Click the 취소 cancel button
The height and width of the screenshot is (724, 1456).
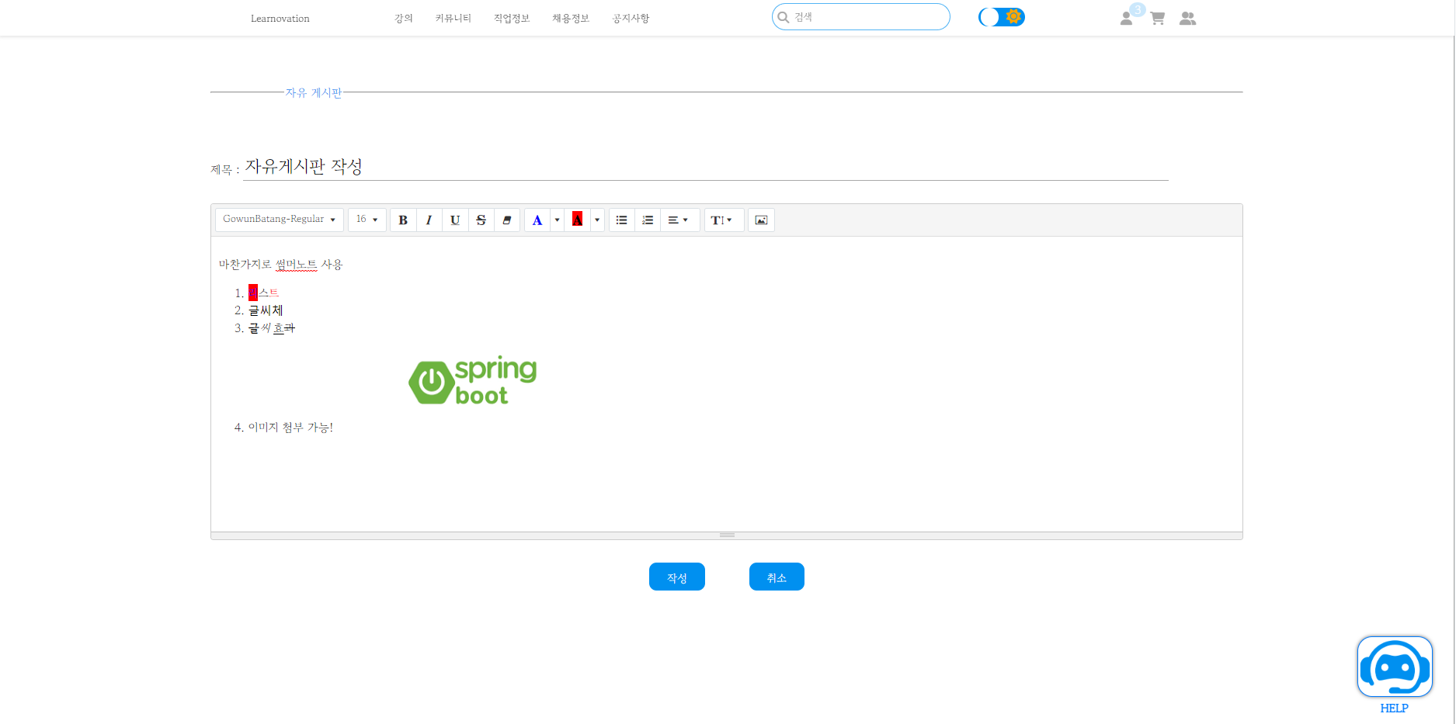(x=776, y=577)
